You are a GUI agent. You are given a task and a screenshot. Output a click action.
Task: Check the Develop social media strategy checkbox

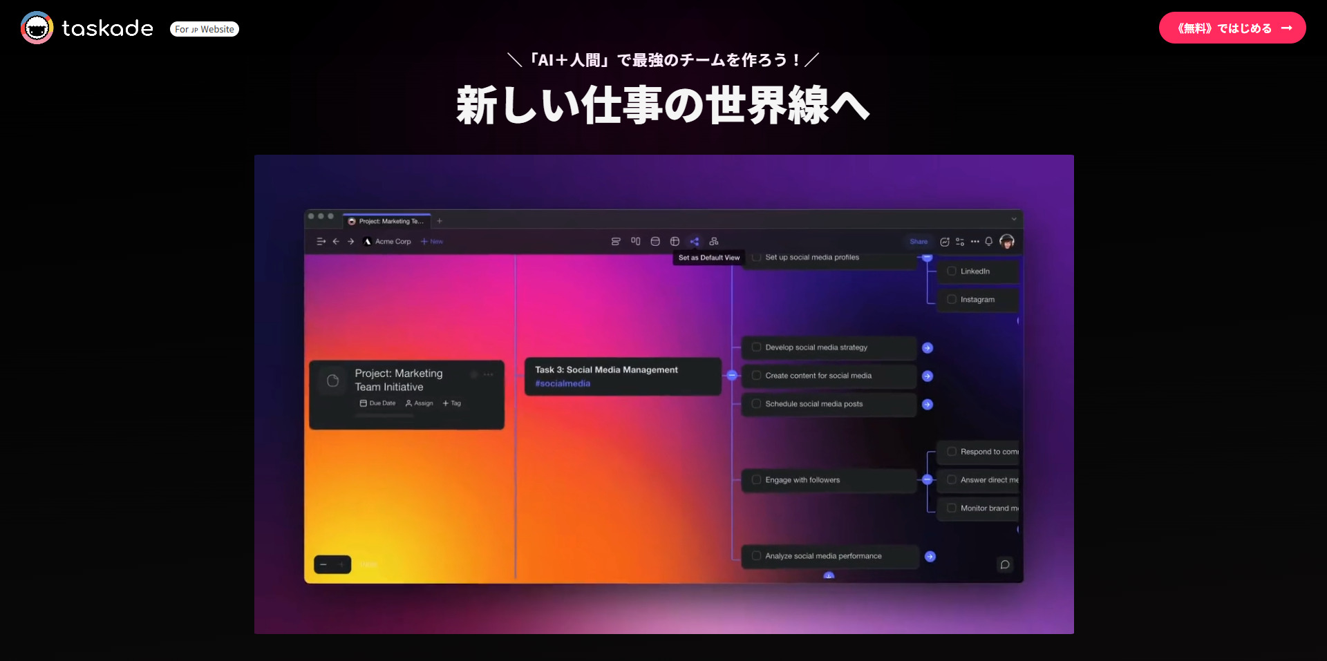[x=756, y=347]
